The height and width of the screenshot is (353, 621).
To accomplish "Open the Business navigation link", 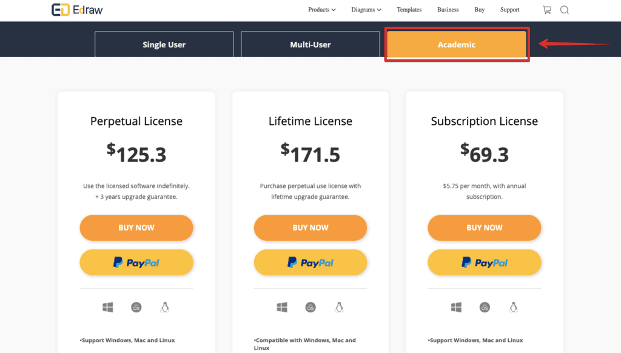I will point(448,10).
